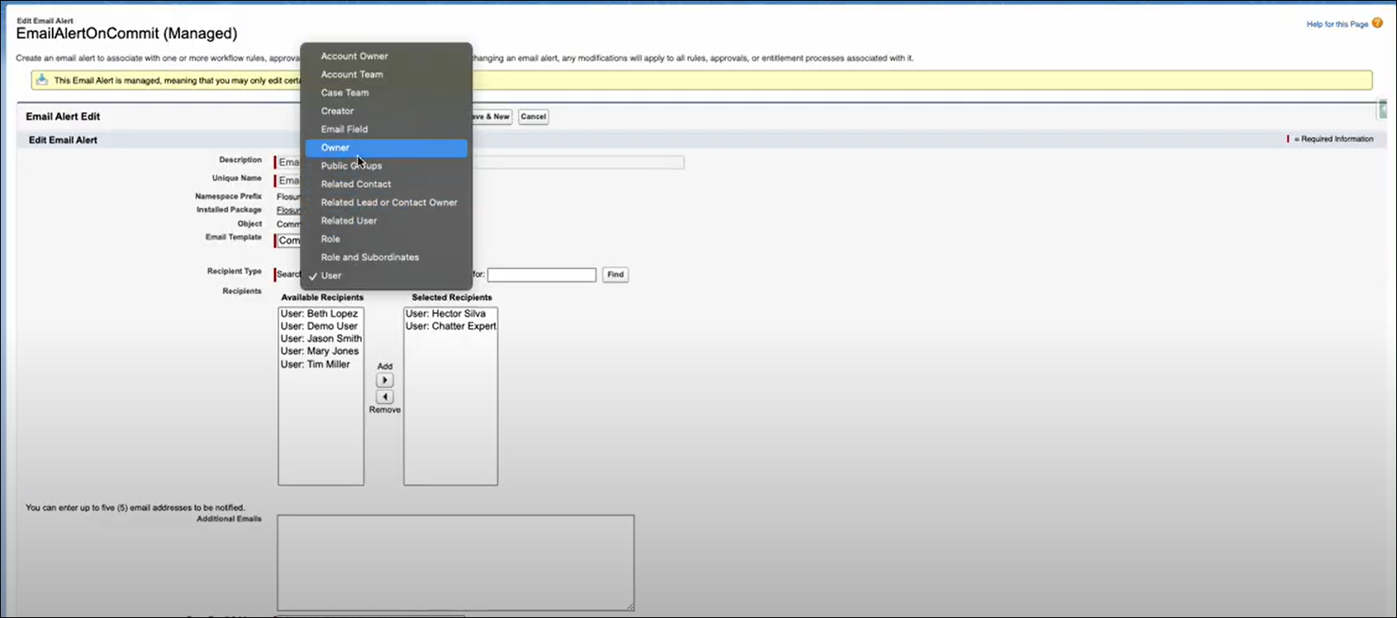Click the Find button
Image resolution: width=1397 pixels, height=618 pixels.
point(615,274)
